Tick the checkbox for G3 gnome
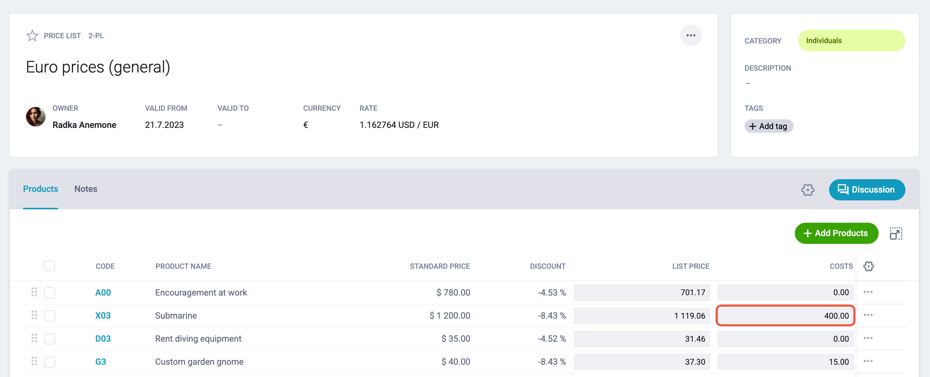This screenshot has width=930, height=377. [50, 362]
